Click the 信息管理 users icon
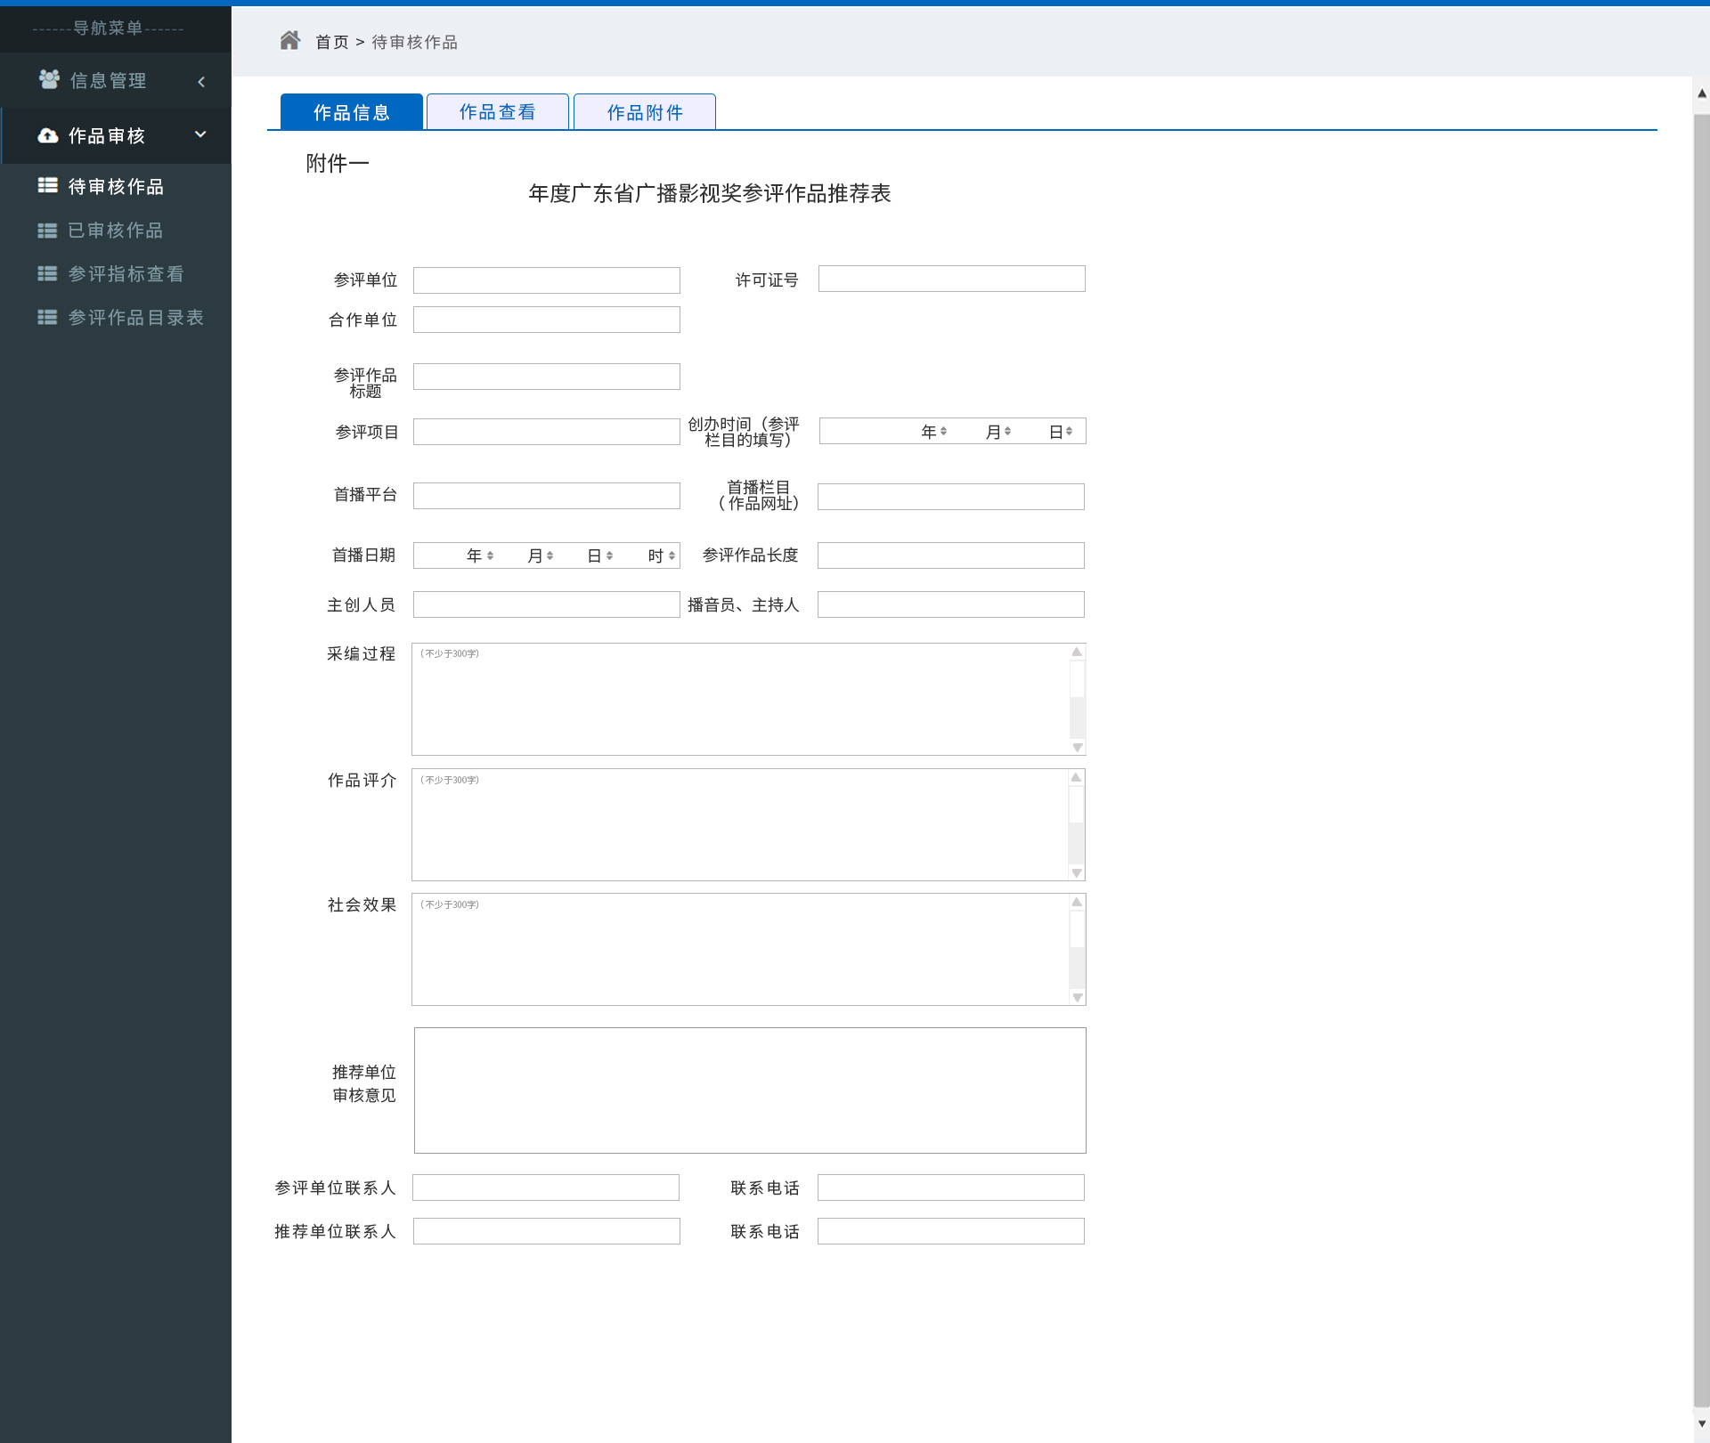Screen dimensions: 1710x1443 coord(49,80)
